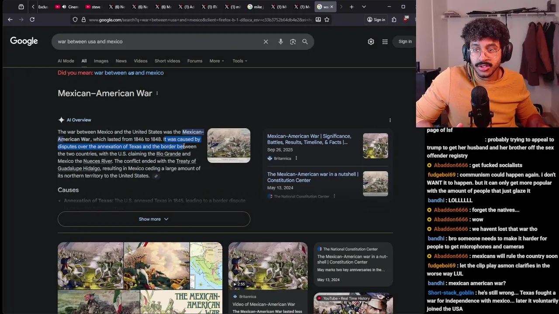Click the AI Overview sparkle icon
Viewport: 559px width, 314px height.
tap(61, 120)
